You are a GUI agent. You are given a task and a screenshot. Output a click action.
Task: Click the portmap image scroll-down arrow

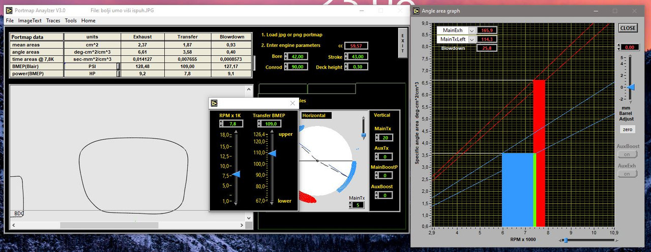click(249, 218)
